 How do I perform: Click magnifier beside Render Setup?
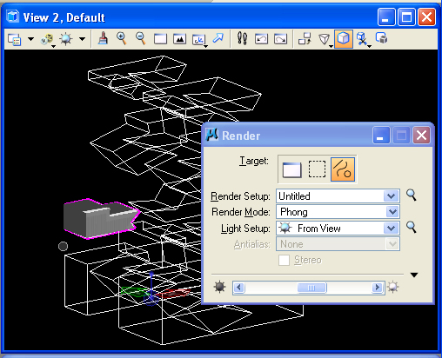[412, 195]
